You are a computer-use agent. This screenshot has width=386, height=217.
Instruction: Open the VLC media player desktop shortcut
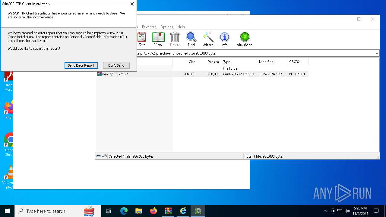point(9,177)
